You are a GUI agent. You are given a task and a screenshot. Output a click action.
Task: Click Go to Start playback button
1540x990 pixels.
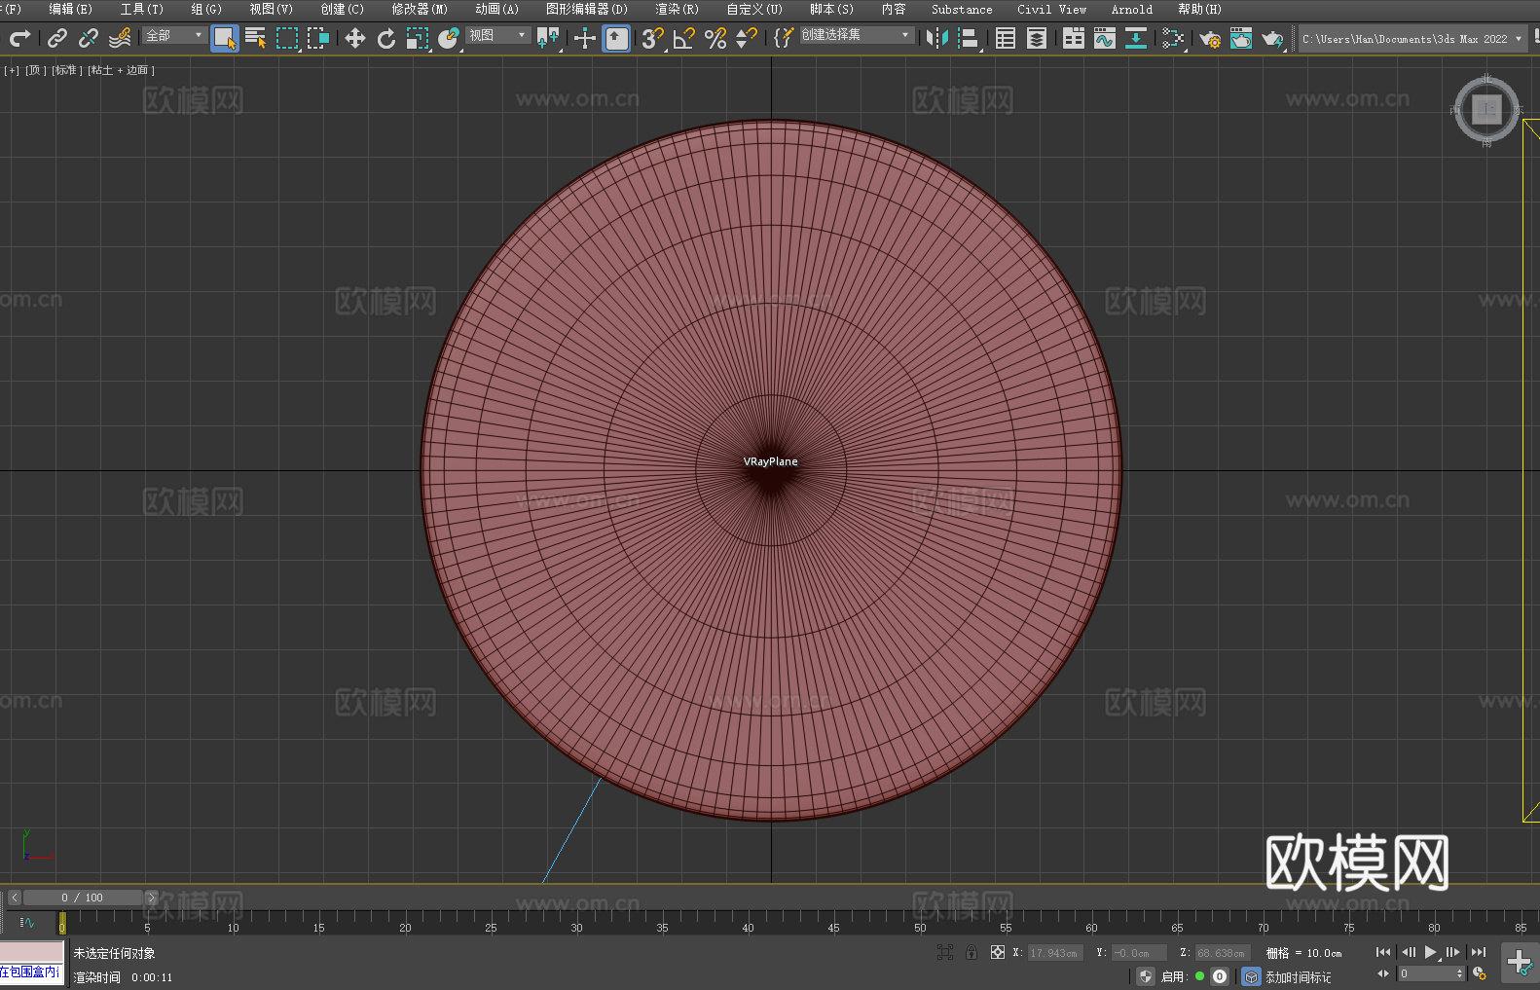[1383, 952]
